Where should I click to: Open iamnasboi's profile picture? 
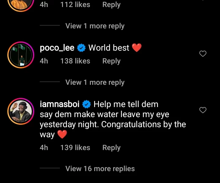(x=20, y=112)
